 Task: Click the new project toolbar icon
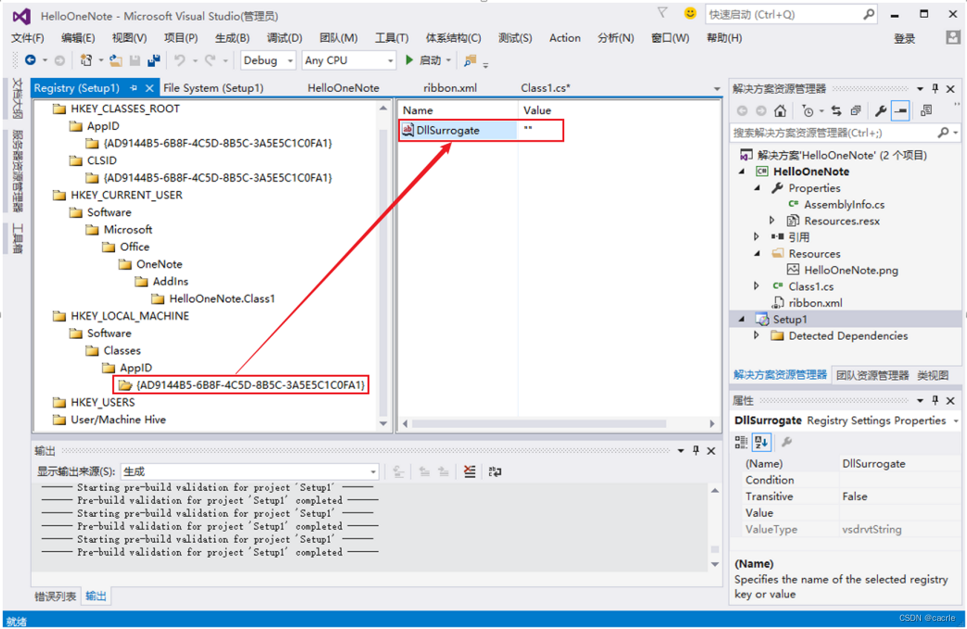pyautogui.click(x=86, y=60)
